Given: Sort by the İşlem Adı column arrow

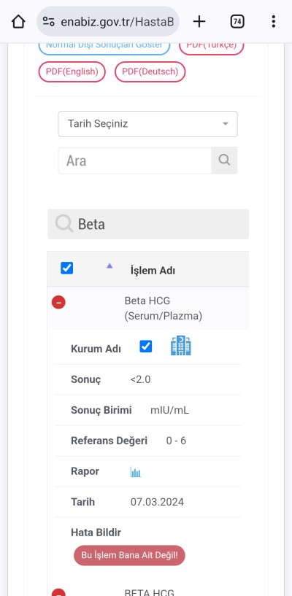Looking at the screenshot, I should (109, 266).
